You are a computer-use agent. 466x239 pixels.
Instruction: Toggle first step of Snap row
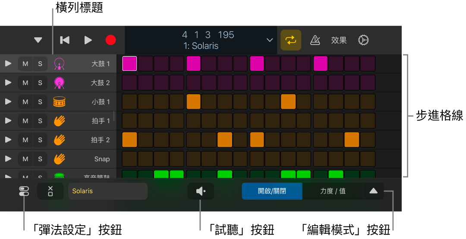point(129,159)
